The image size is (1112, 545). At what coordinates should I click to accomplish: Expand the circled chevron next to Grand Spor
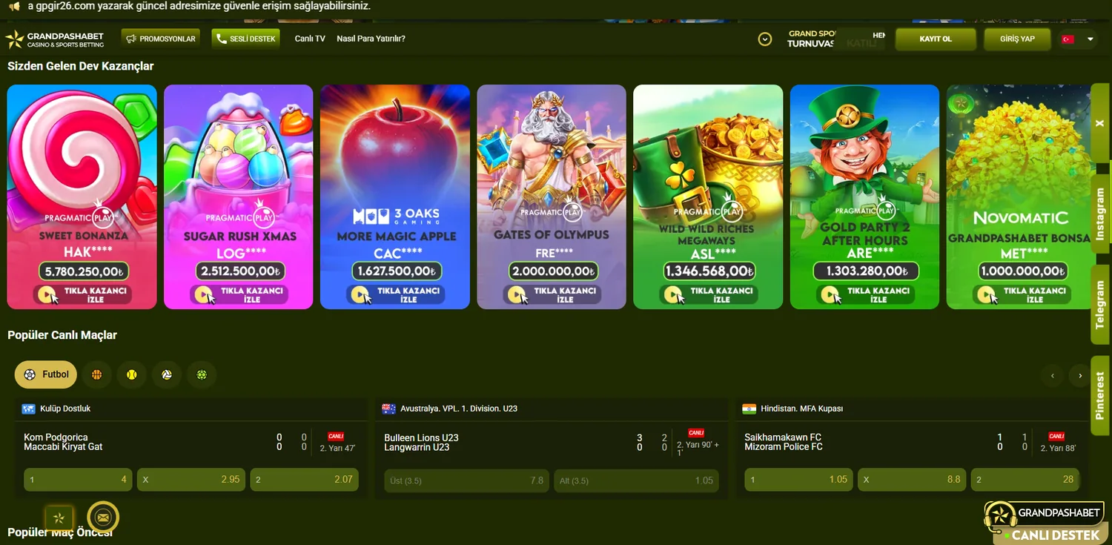(765, 39)
